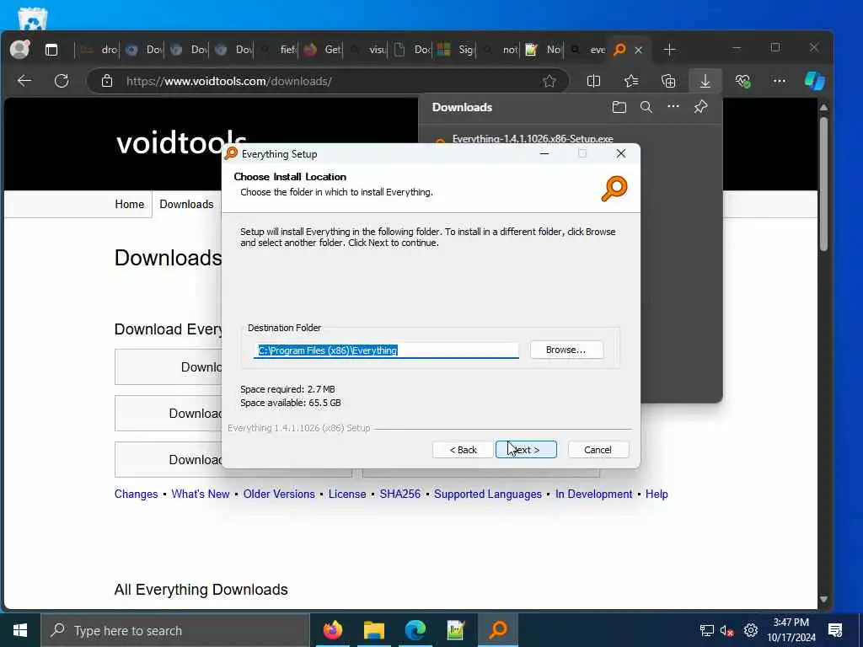Open the Help link
Image resolution: width=863 pixels, height=647 pixels.
657,494
